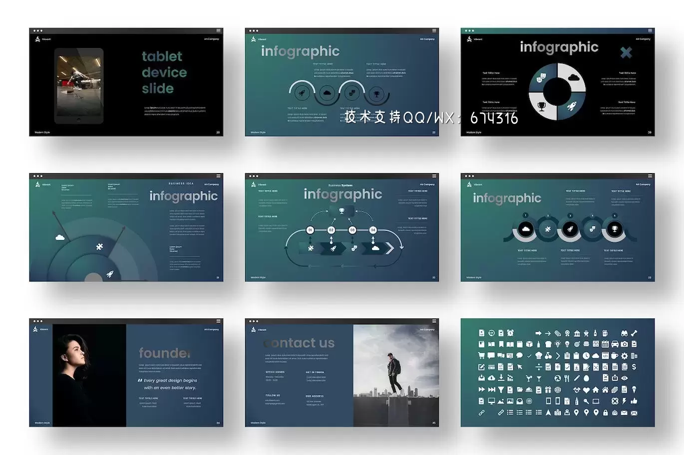Click the tablet device skateboarder image
Viewport: 684px width, 455px height.
tap(79, 85)
